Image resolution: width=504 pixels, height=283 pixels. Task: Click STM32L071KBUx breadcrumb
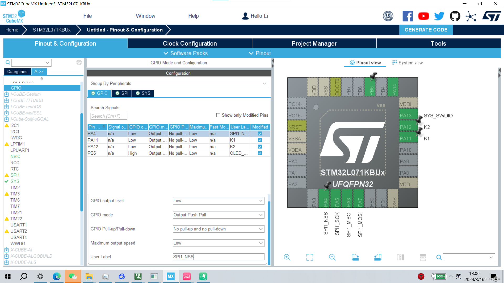point(52,30)
